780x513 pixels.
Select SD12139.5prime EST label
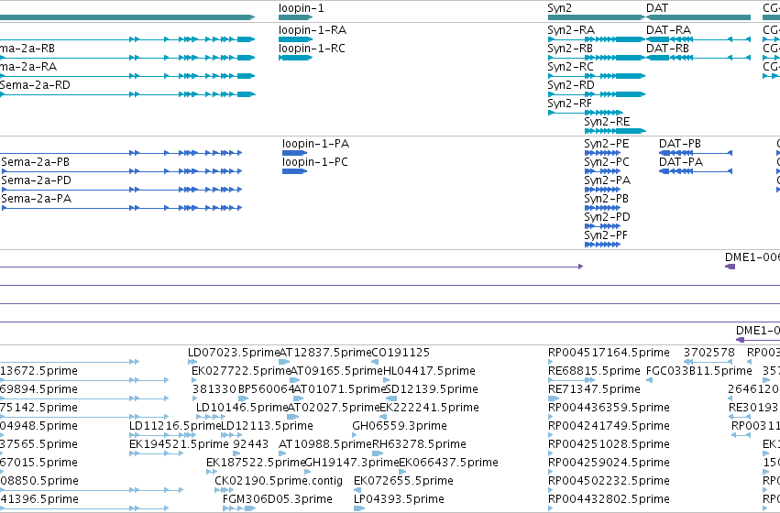coord(432,389)
